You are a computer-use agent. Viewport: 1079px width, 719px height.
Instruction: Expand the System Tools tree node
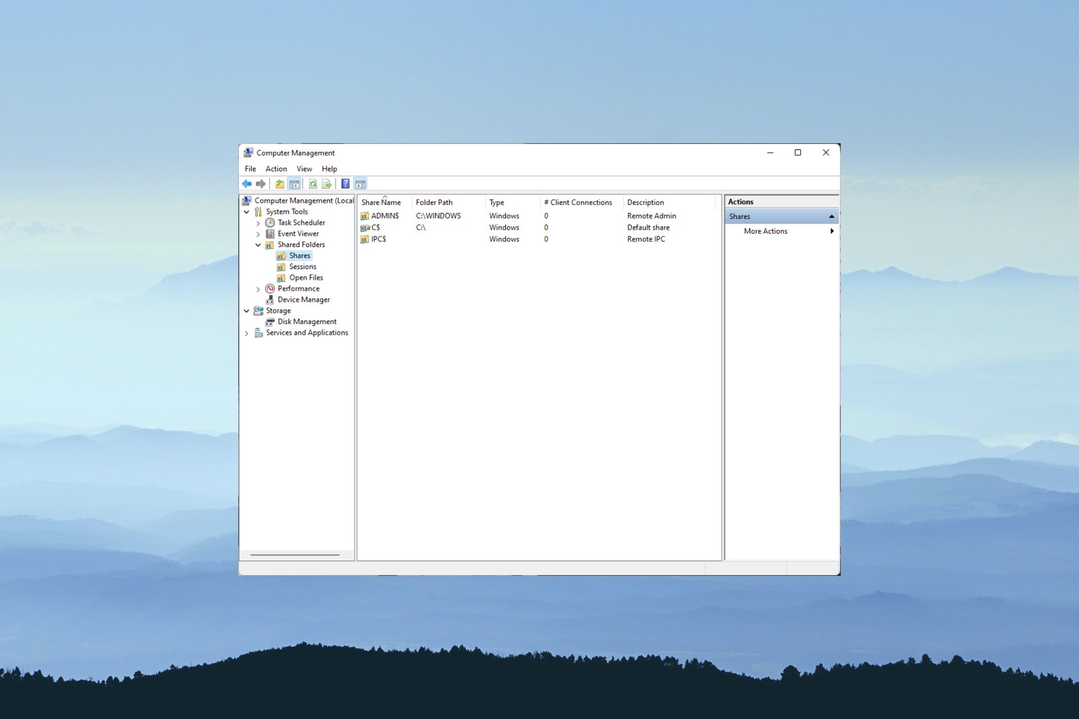[248, 211]
